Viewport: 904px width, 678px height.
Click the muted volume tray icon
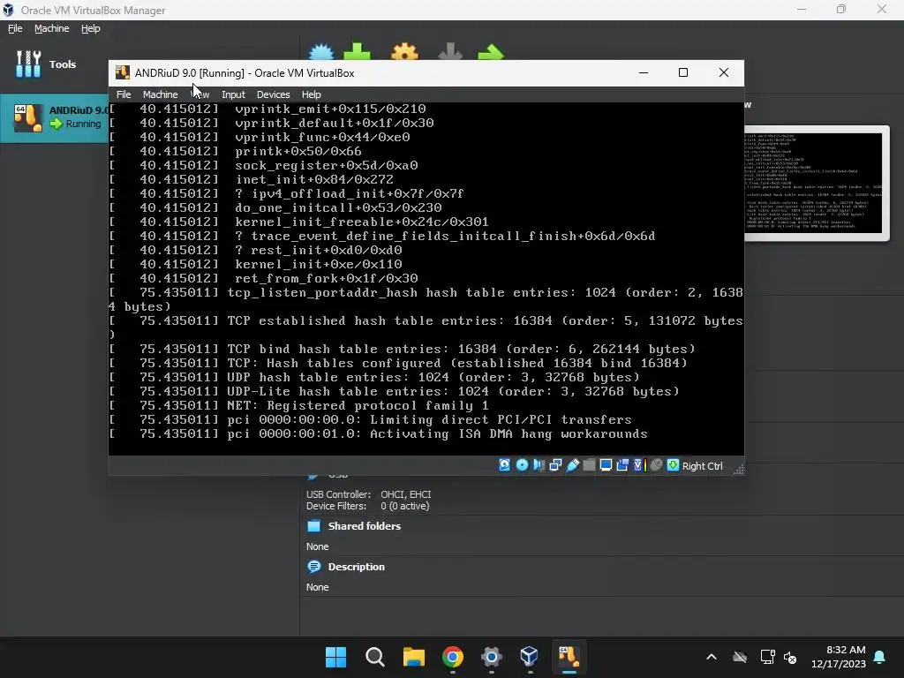[x=790, y=657]
